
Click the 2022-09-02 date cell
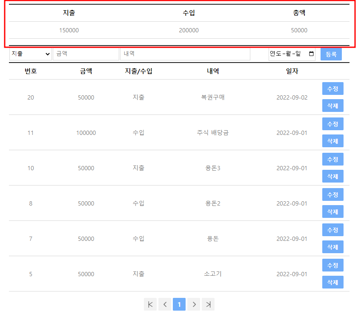[292, 97]
